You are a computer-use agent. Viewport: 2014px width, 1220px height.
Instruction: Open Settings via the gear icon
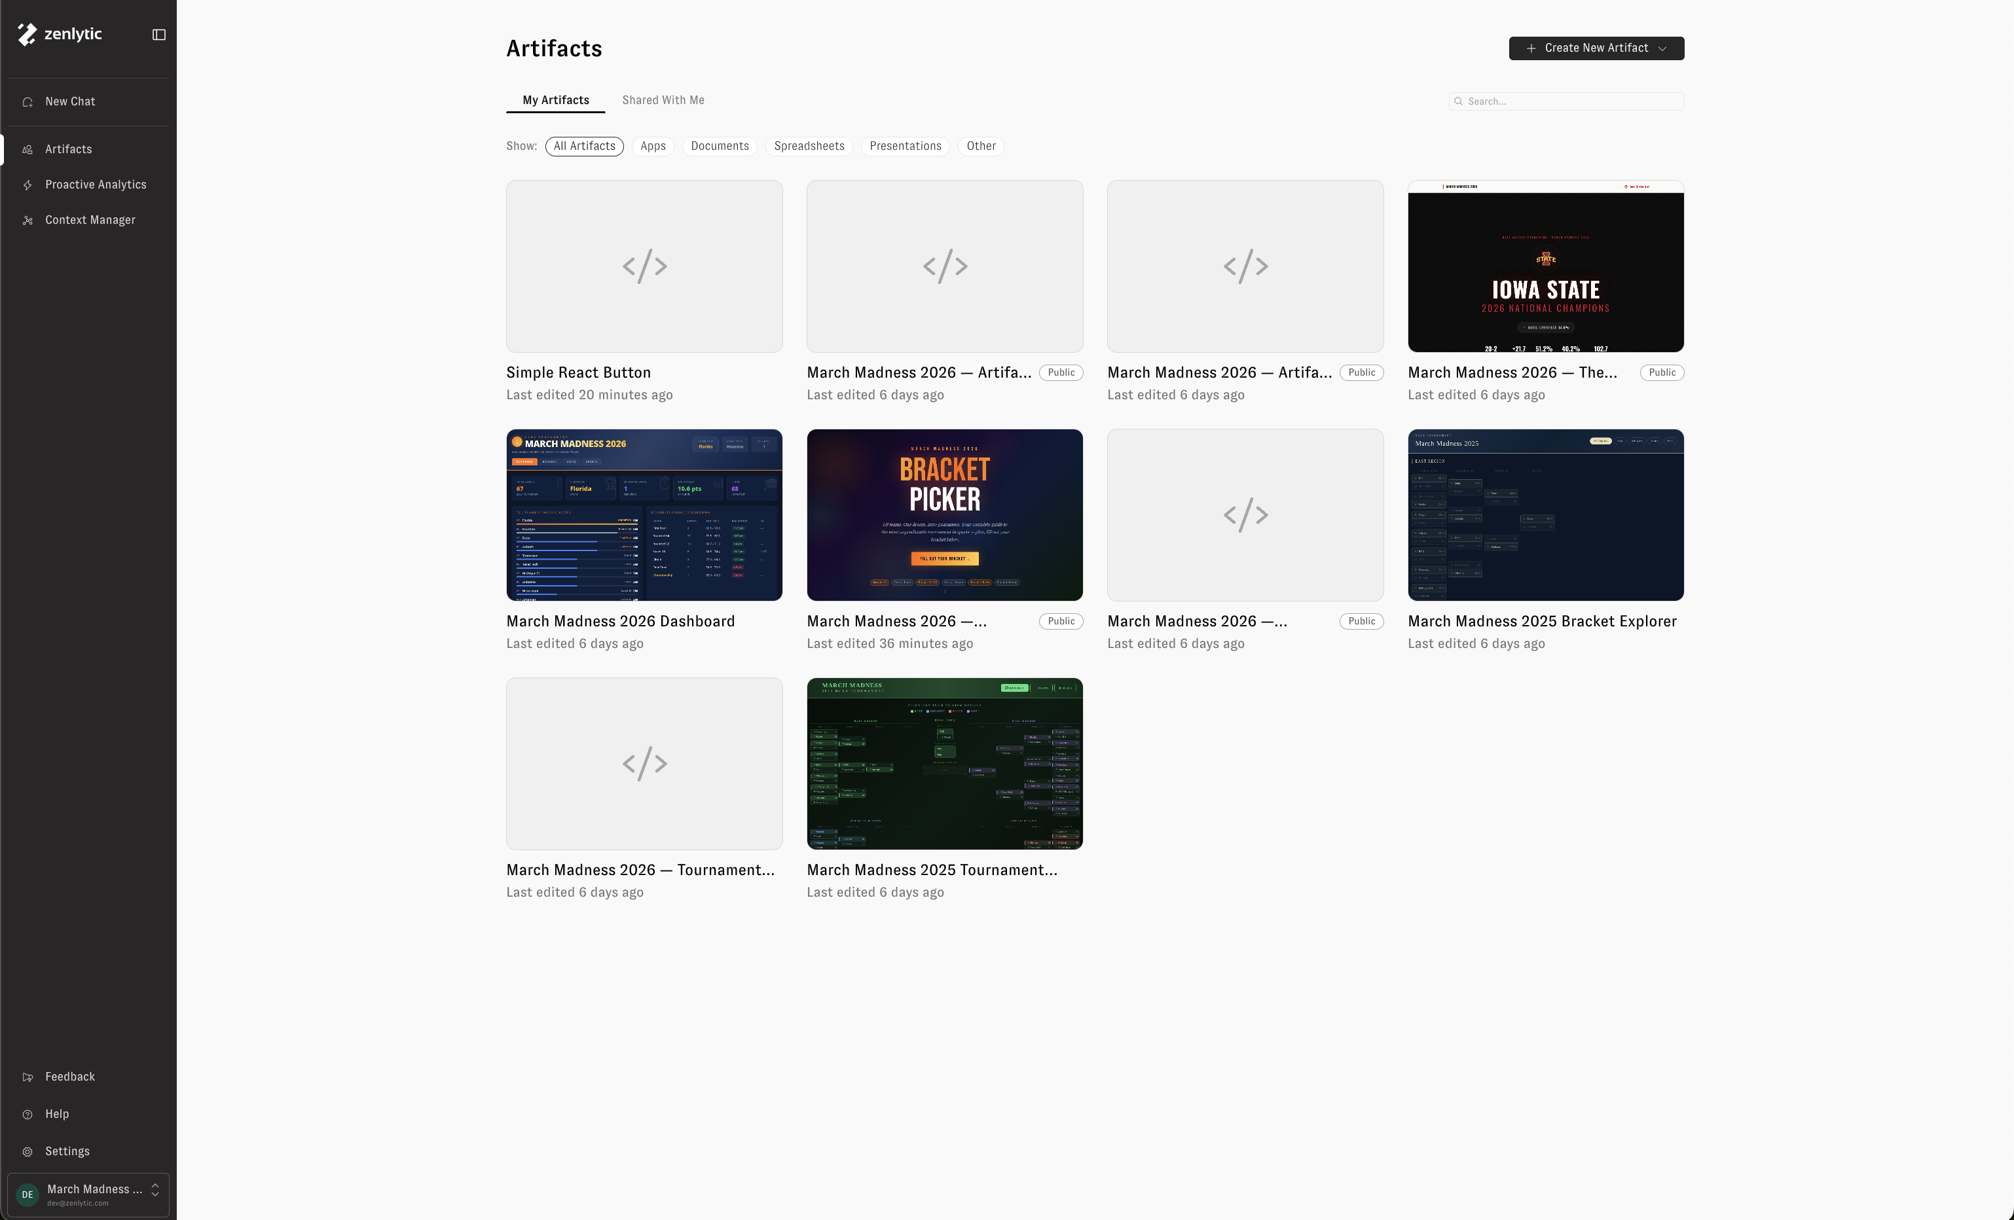coord(27,1151)
